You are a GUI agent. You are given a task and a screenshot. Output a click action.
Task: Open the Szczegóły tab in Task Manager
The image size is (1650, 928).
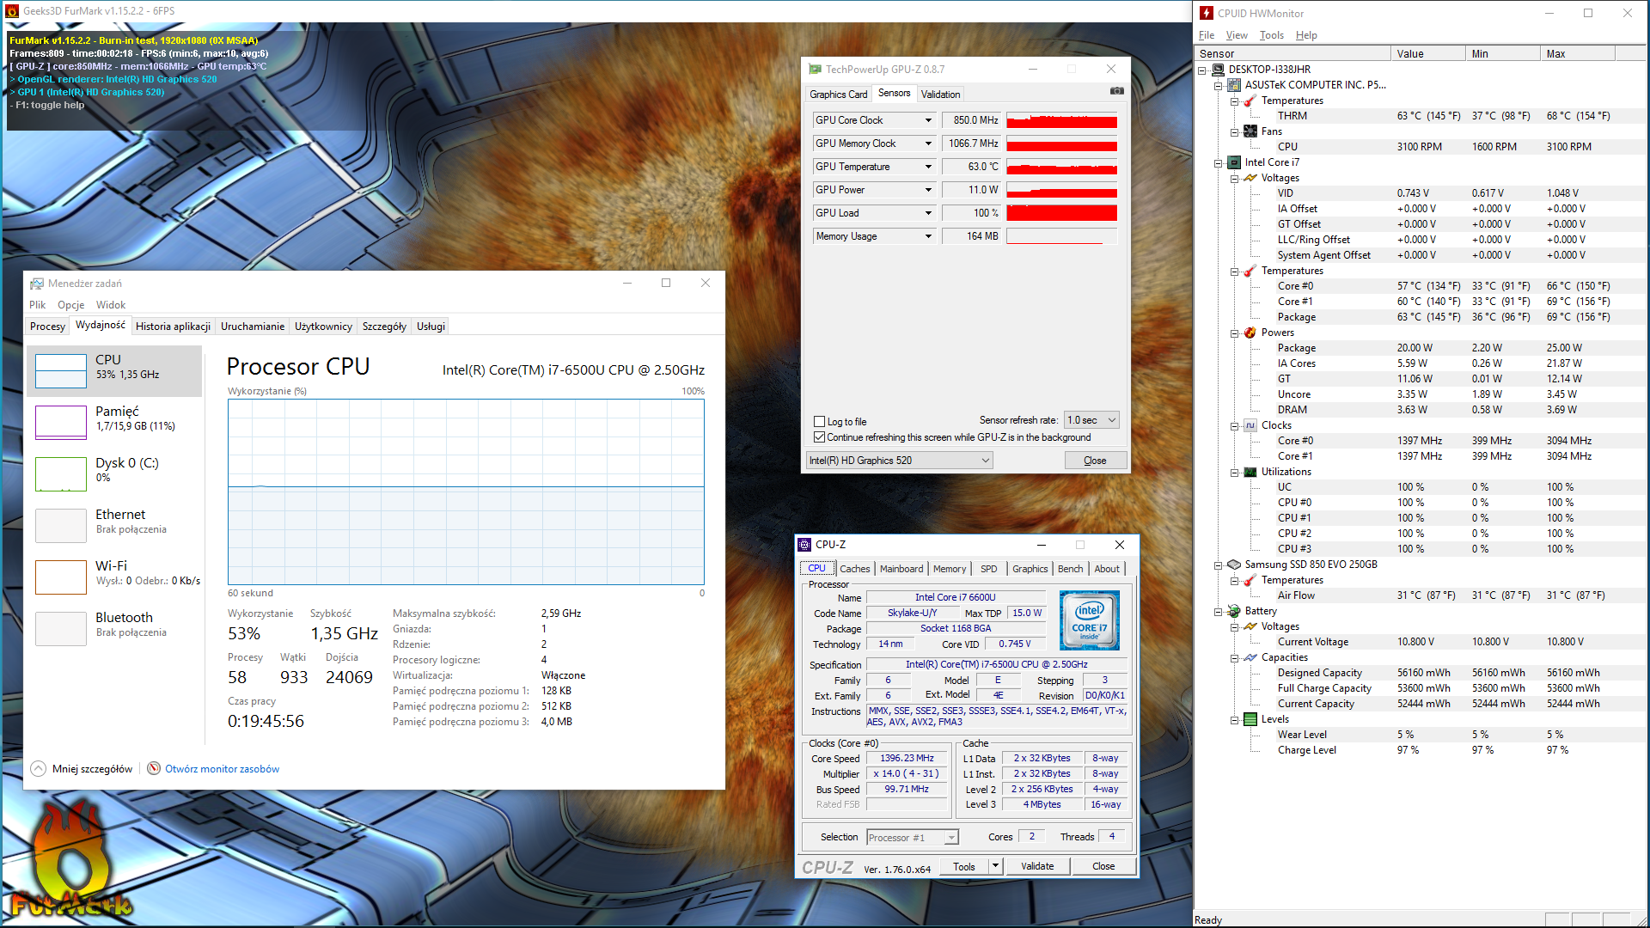pos(384,327)
